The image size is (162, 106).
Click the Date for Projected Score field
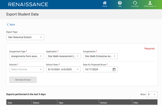pos(97,69)
